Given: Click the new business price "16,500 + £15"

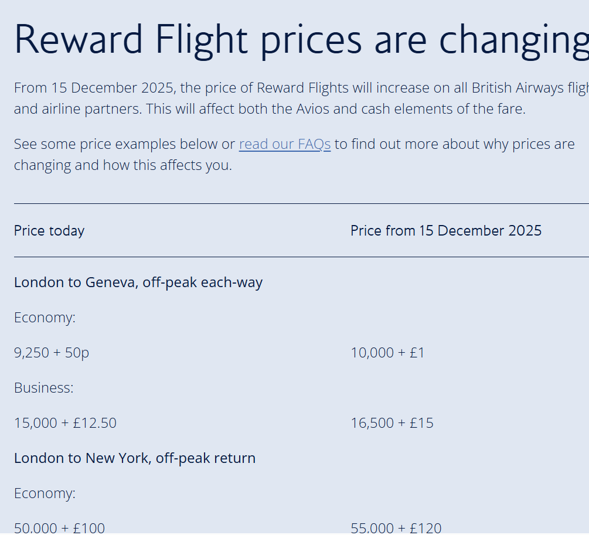Looking at the screenshot, I should pyautogui.click(x=392, y=423).
